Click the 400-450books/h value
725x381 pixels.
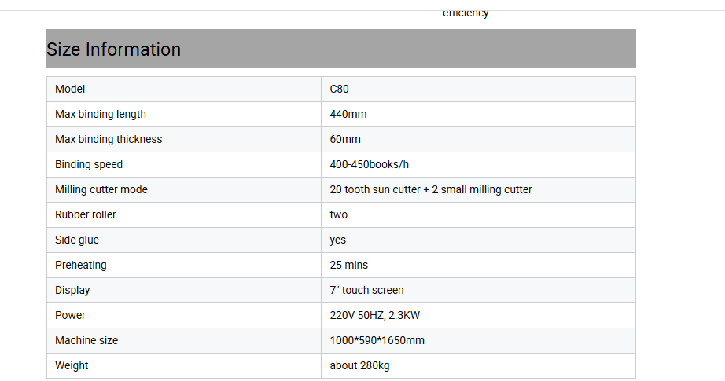(x=369, y=164)
